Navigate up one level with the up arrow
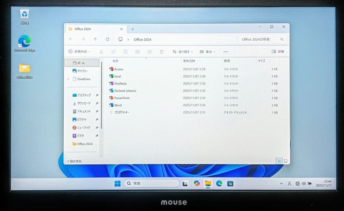The image size is (344, 211). point(95,39)
